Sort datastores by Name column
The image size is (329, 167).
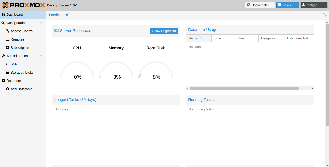click(x=199, y=38)
